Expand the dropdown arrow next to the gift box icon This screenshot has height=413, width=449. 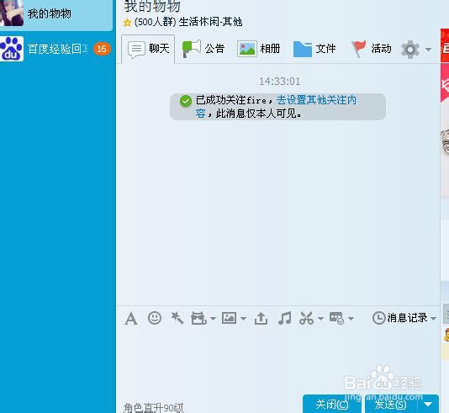(x=213, y=319)
